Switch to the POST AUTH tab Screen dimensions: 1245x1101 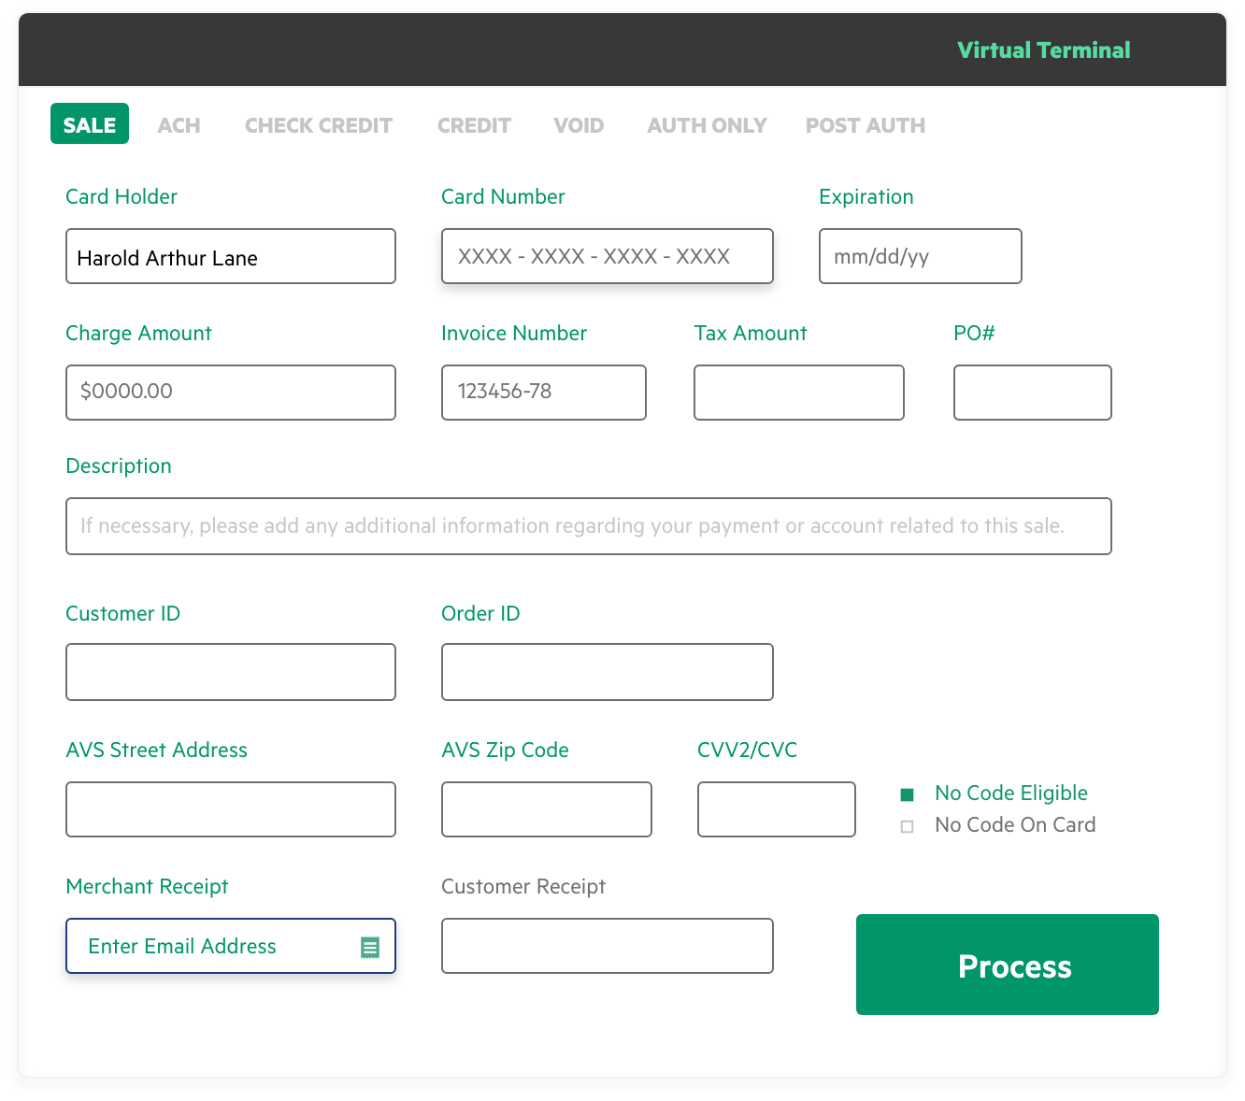click(865, 124)
